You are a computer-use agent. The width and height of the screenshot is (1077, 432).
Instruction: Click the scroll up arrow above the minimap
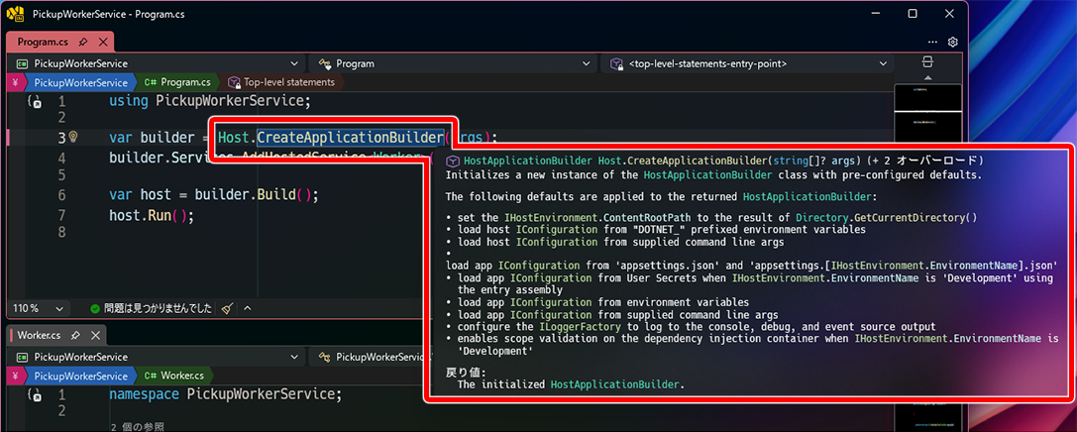click(927, 77)
